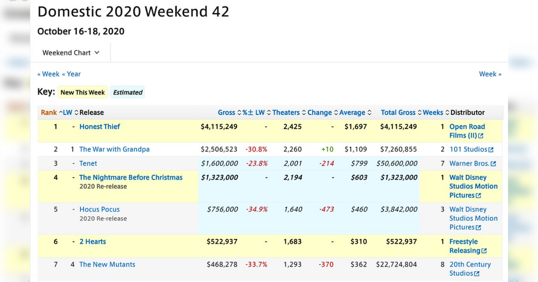
Task: Open external link icon beside Freestyle Releasing
Action: pyautogui.click(x=484, y=251)
